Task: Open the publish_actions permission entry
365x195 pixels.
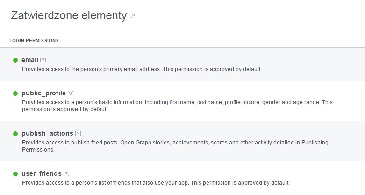Action: (47, 134)
